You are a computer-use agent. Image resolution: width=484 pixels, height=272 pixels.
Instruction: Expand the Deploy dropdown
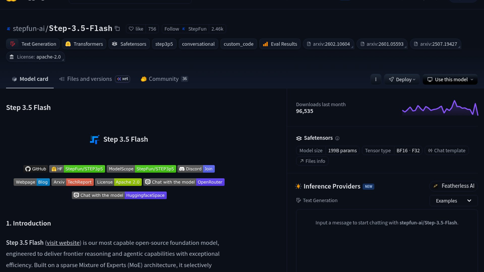pos(402,79)
